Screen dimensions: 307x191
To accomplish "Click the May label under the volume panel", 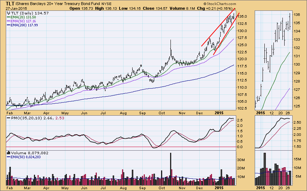I will (65, 188).
